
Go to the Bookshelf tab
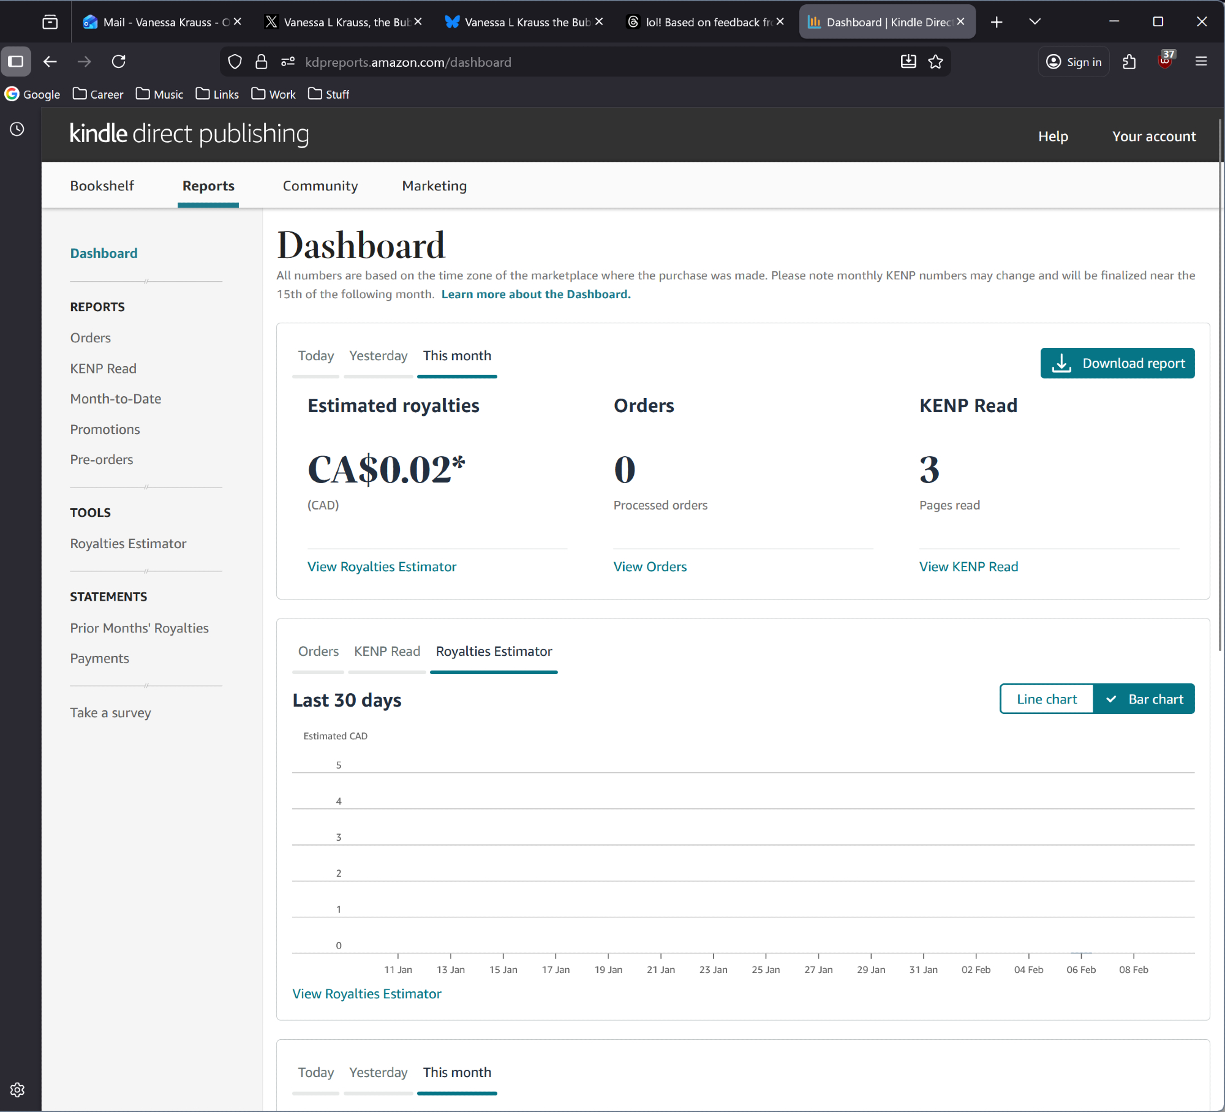coord(102,186)
